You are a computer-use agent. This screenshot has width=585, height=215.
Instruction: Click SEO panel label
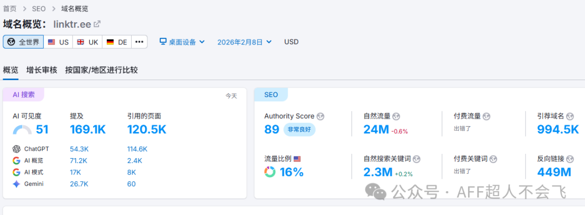271,94
